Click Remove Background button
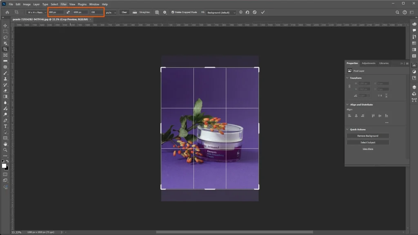Image resolution: width=418 pixels, height=235 pixels. click(368, 136)
